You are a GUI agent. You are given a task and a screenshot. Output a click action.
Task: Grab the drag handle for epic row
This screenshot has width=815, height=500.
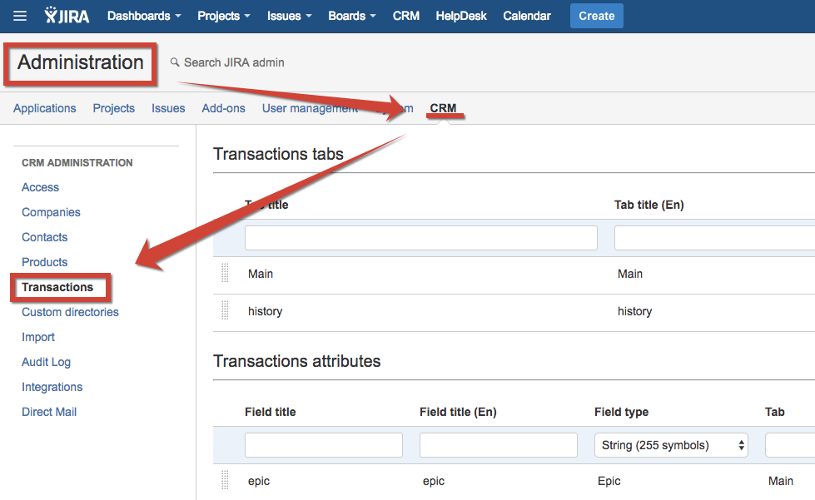[x=225, y=481]
